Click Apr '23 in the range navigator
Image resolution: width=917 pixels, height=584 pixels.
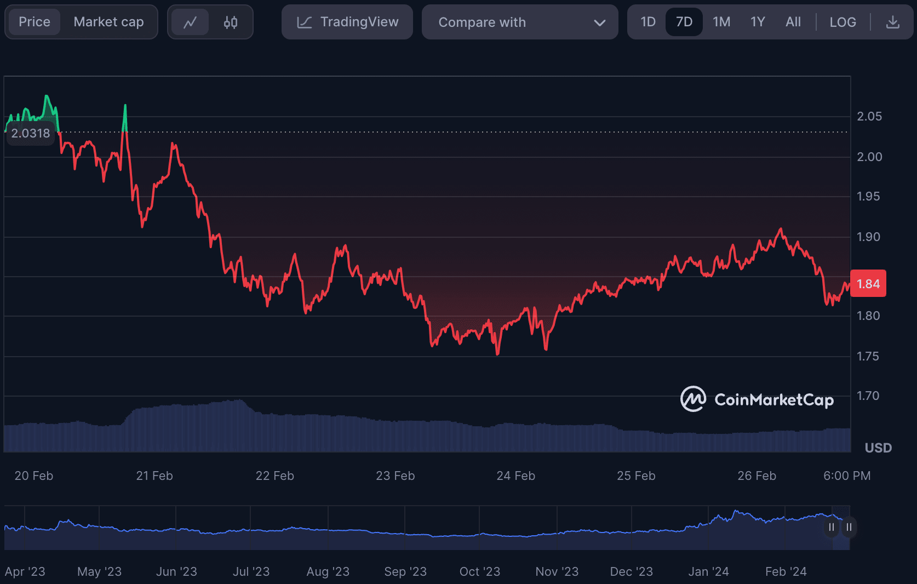click(25, 571)
